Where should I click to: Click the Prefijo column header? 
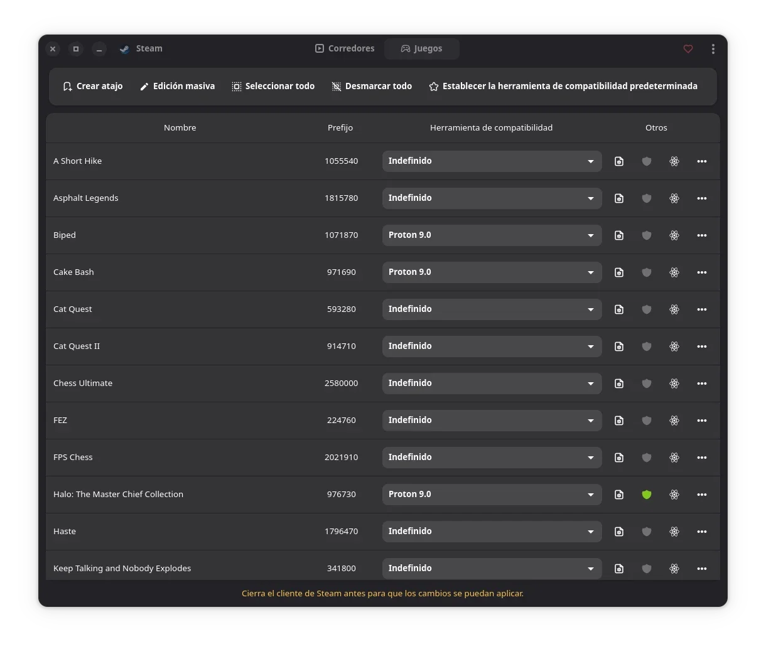click(x=340, y=127)
